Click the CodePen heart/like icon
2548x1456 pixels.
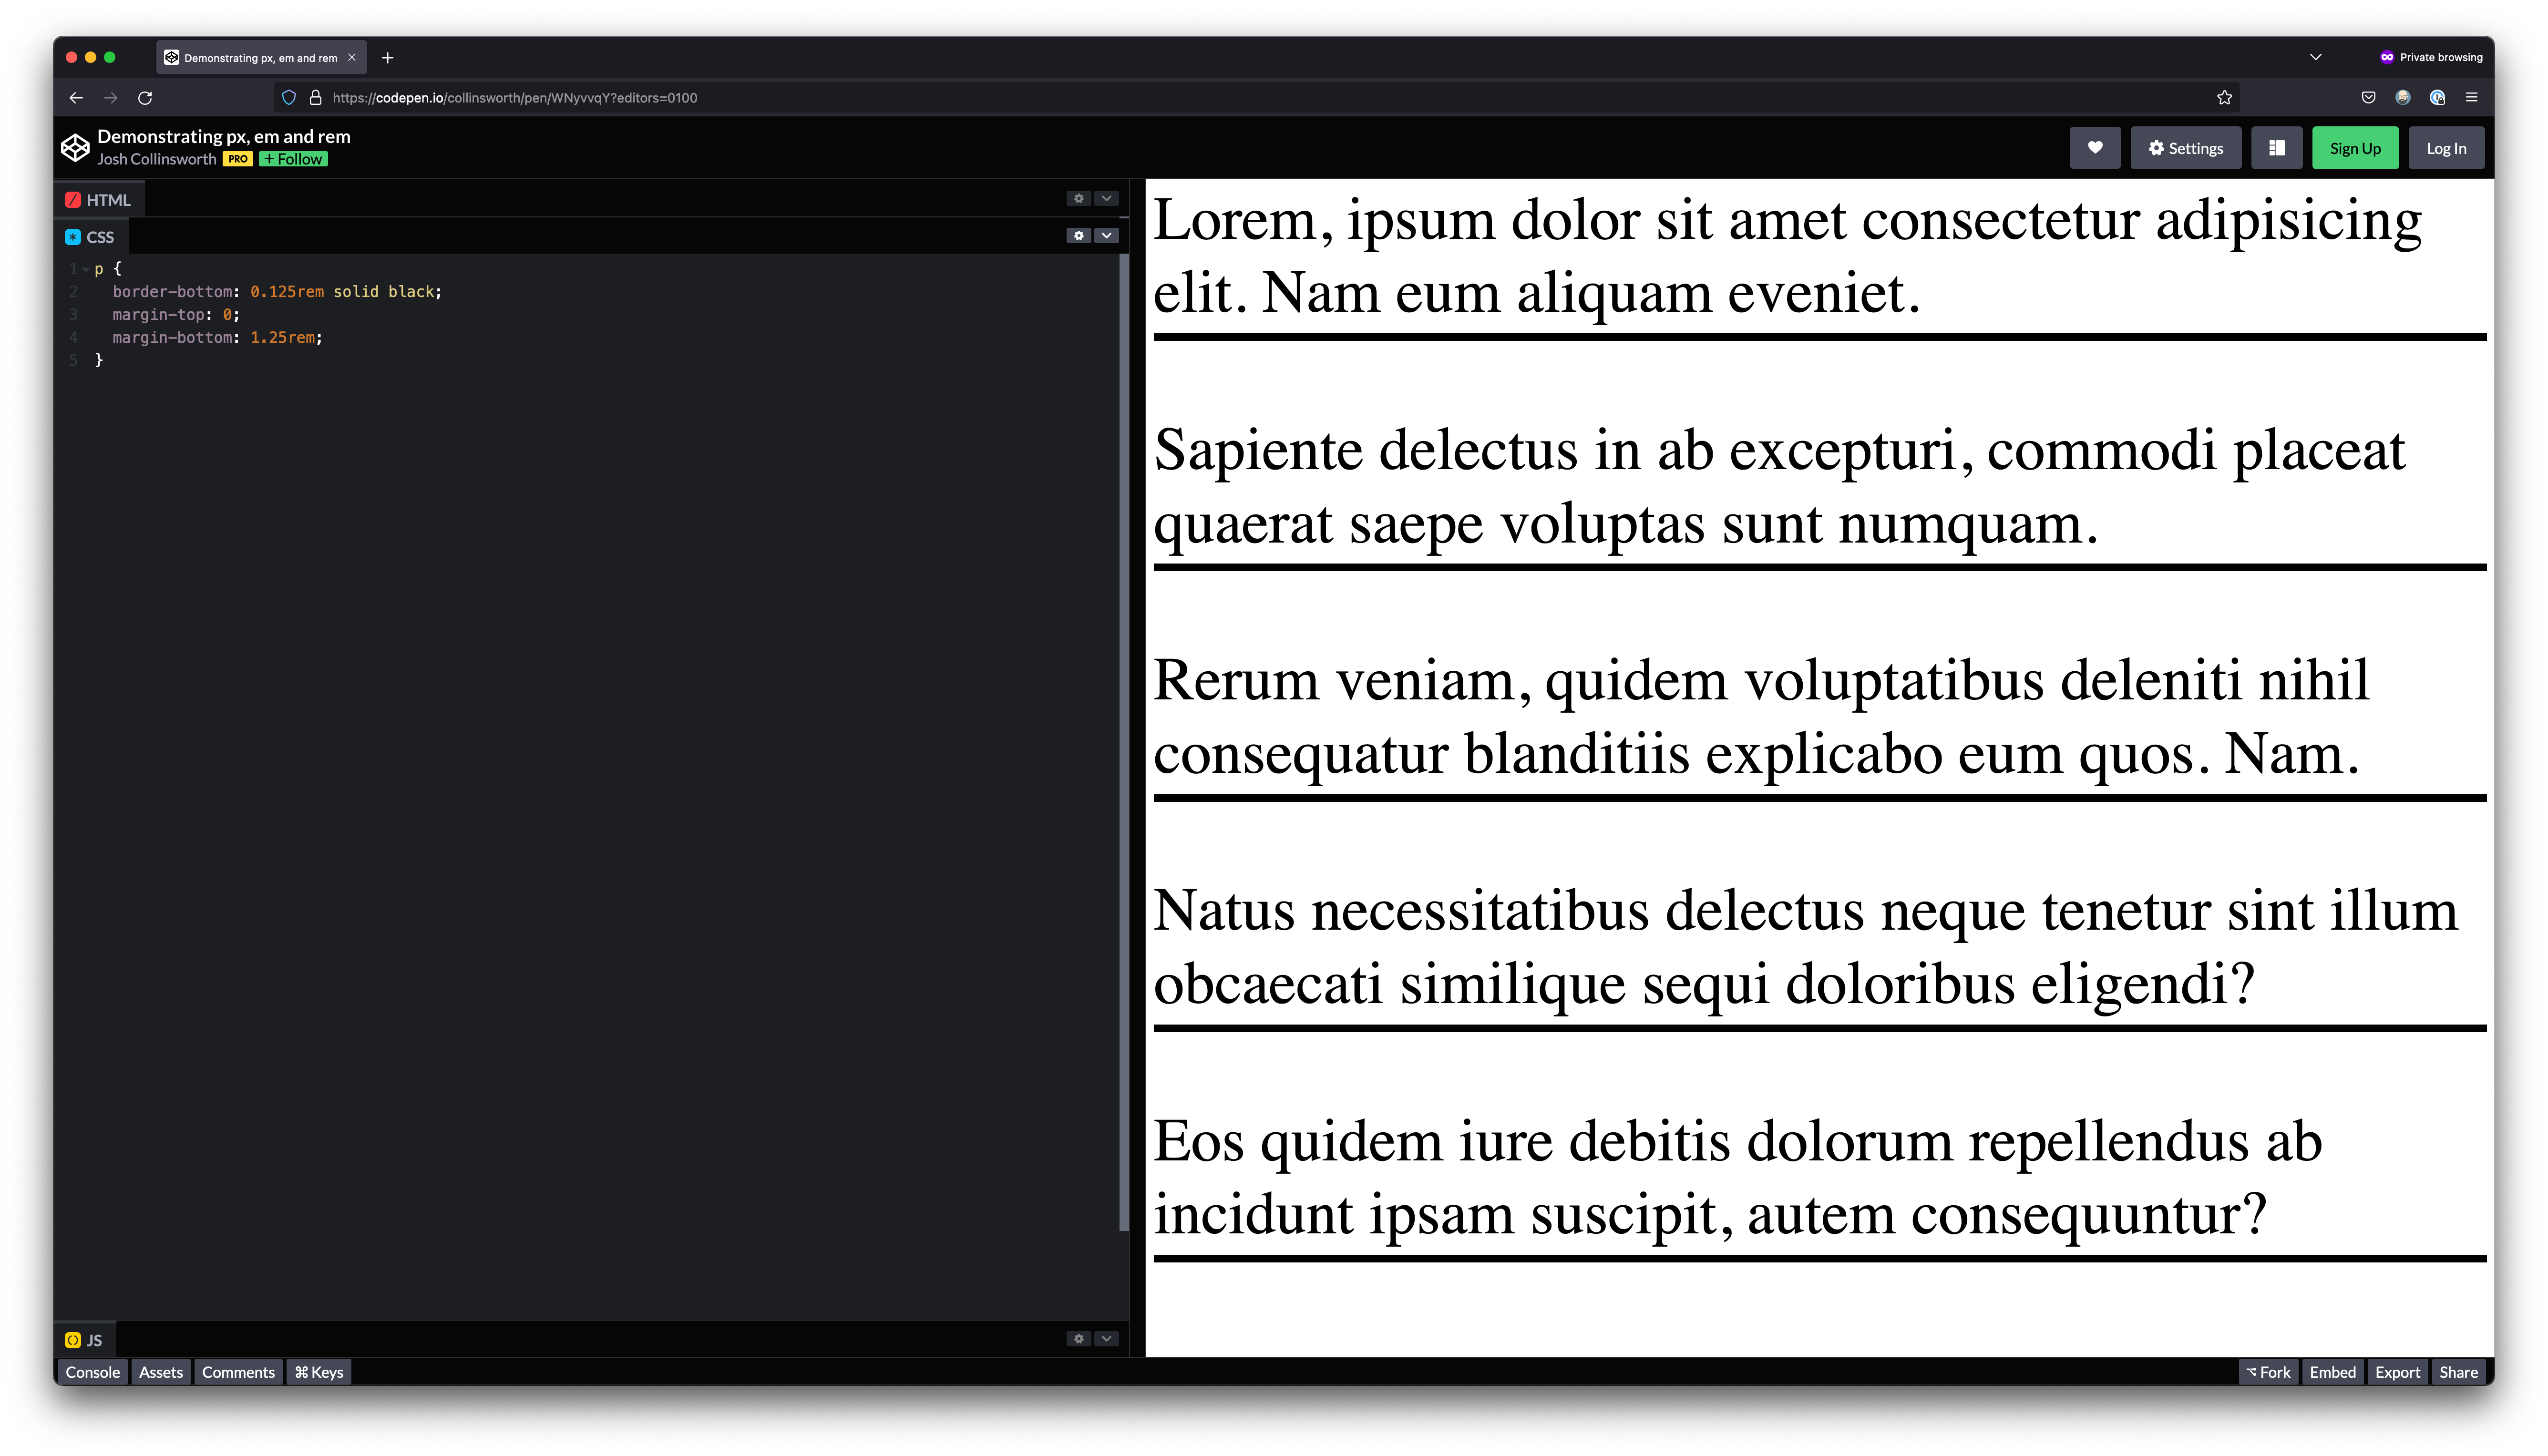click(2095, 147)
